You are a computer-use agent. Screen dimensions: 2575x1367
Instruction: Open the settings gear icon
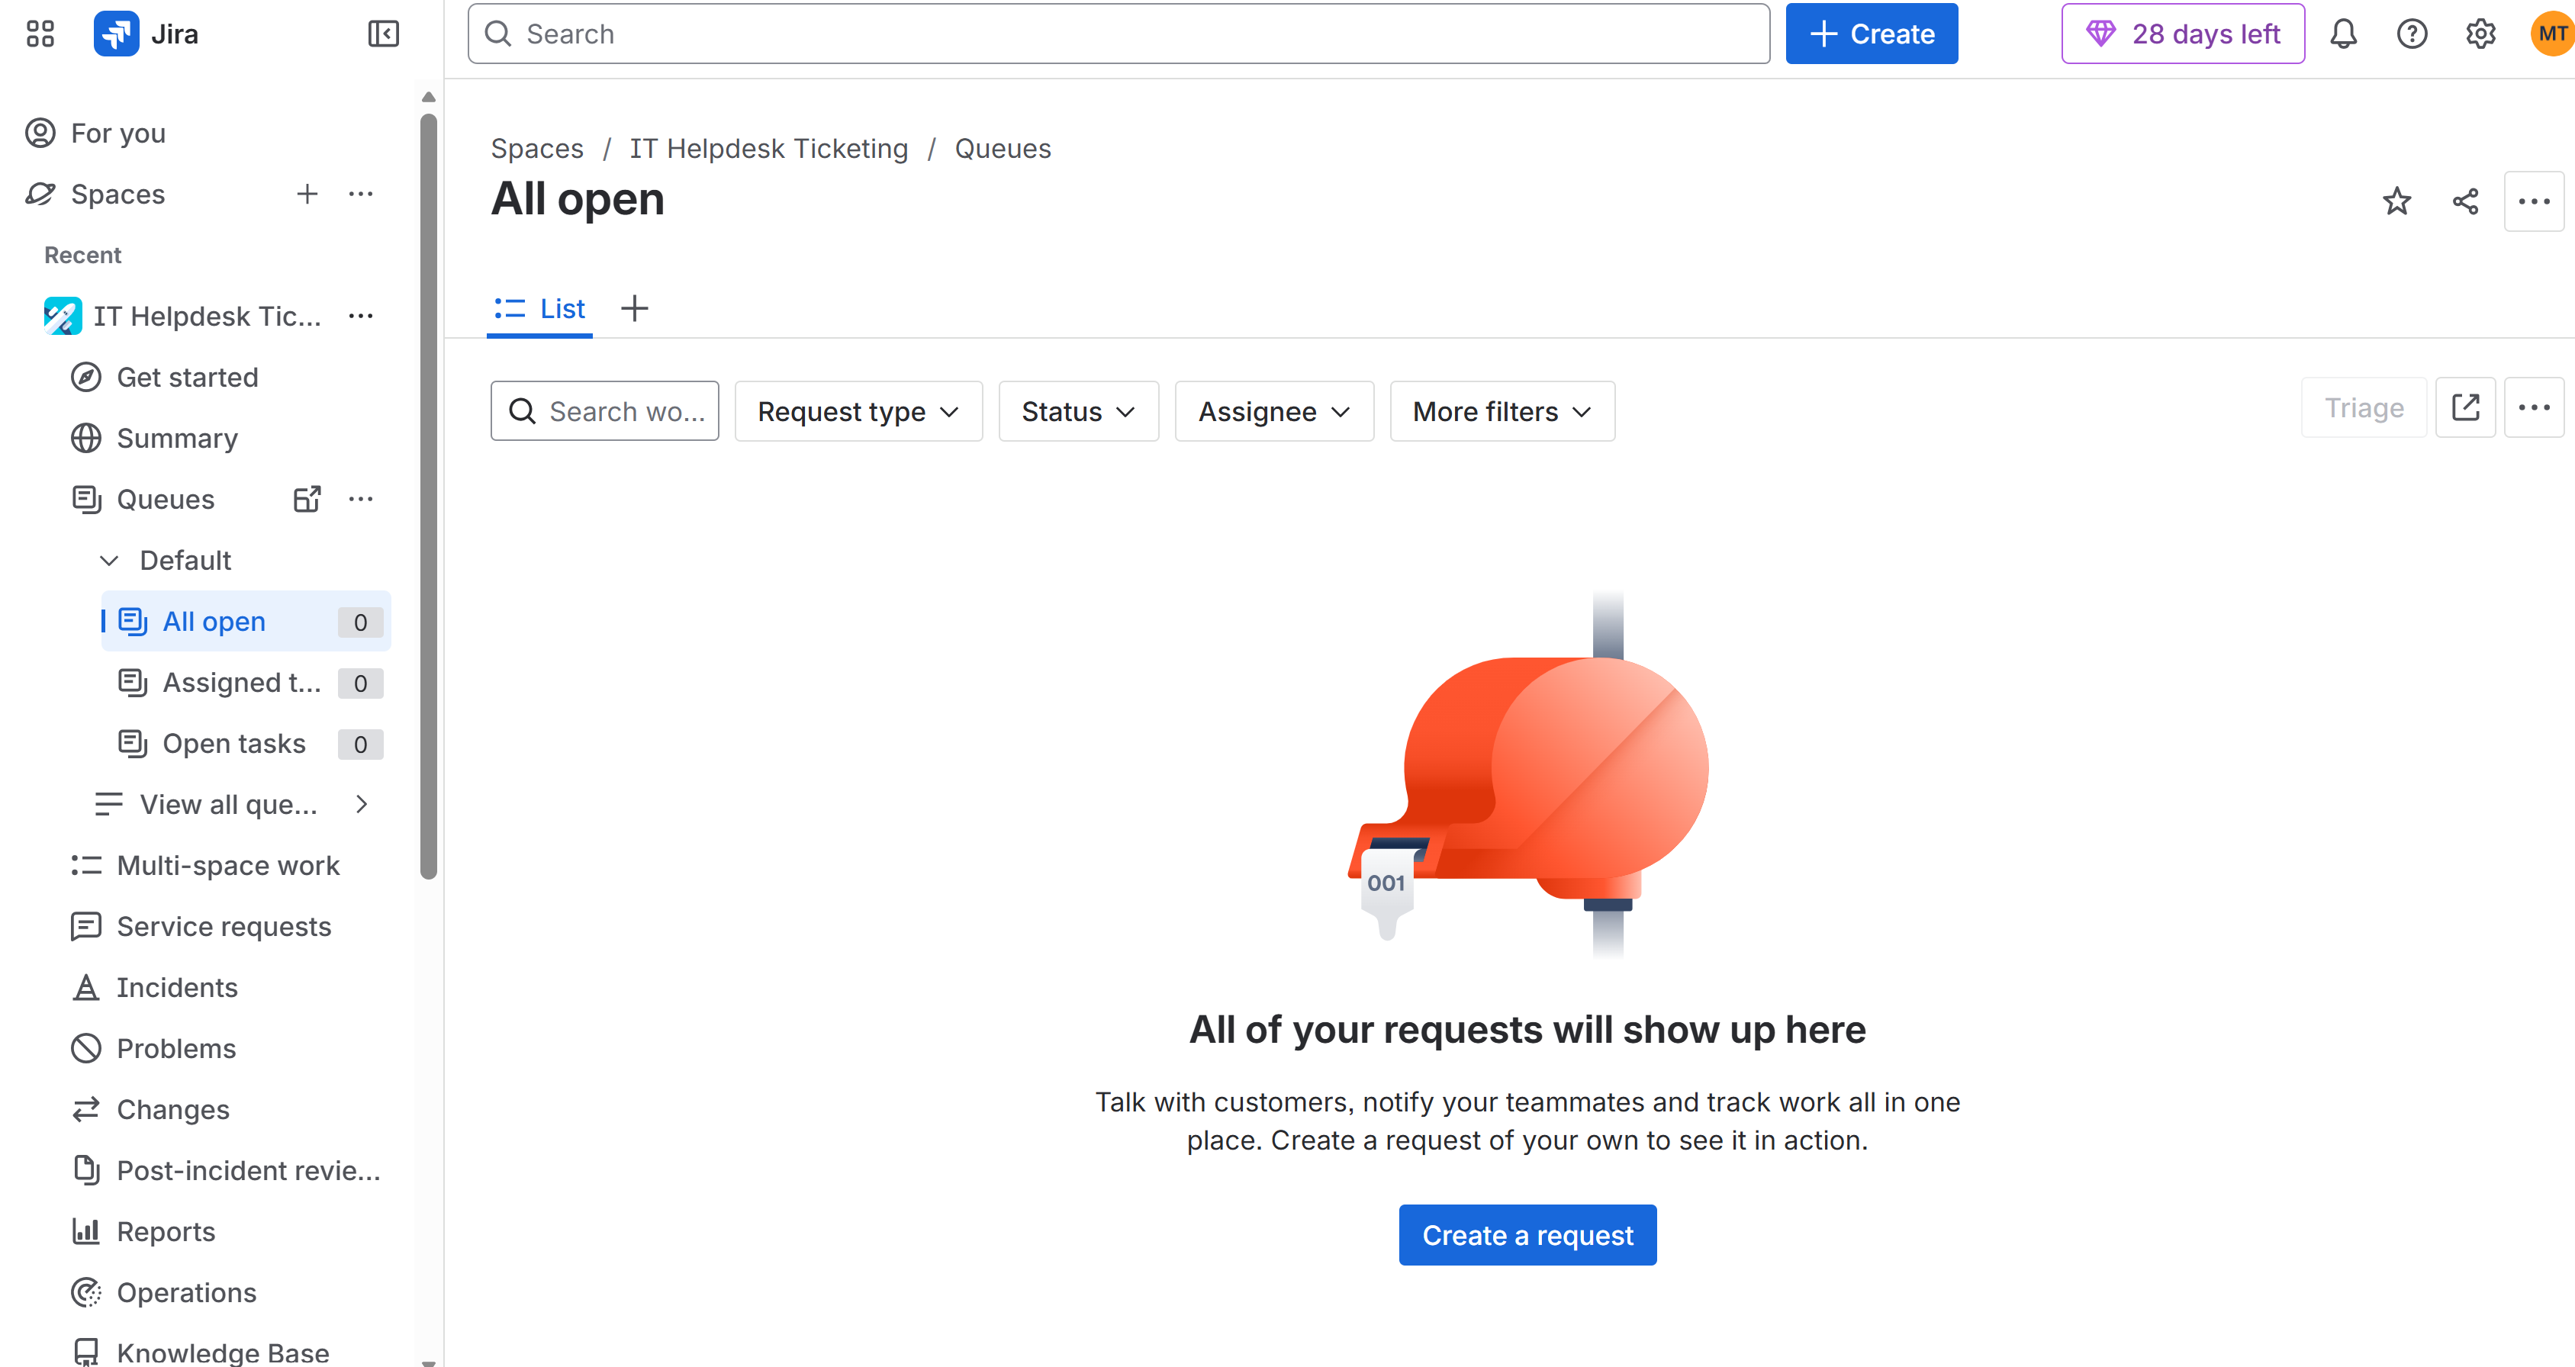[x=2480, y=34]
